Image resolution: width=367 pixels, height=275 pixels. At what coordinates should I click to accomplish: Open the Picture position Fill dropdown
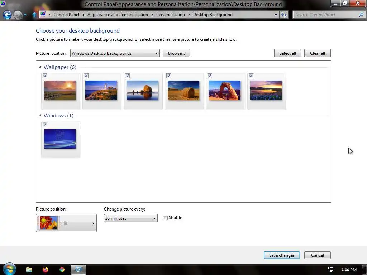click(66, 223)
